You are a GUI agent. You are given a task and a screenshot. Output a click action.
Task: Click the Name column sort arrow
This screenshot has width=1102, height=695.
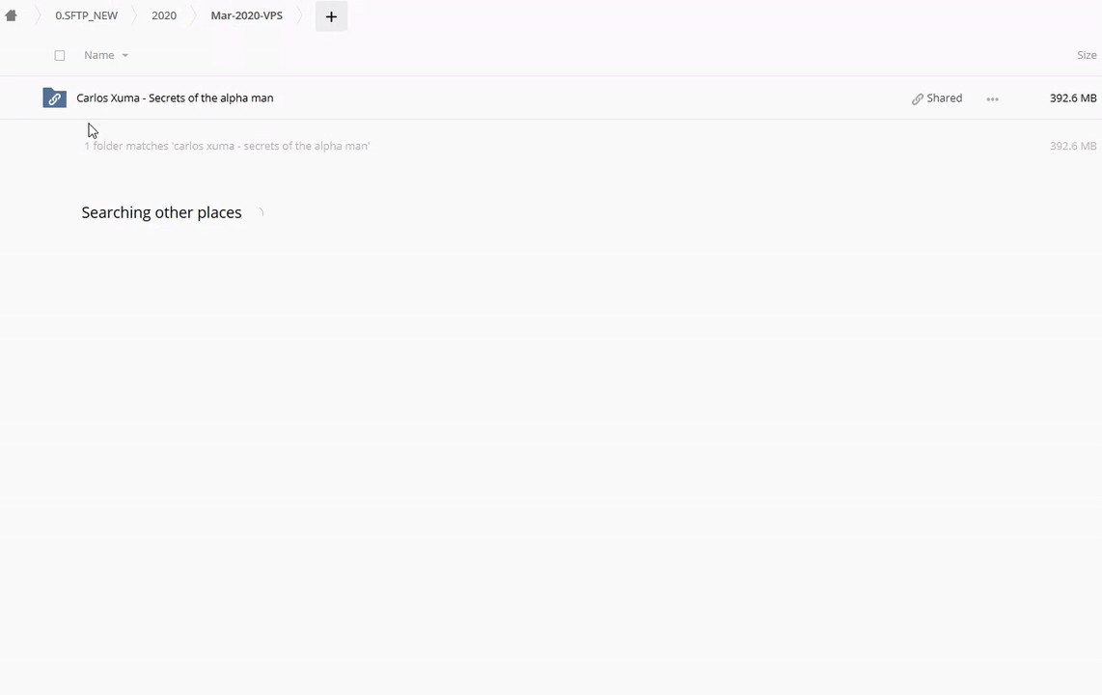click(124, 56)
